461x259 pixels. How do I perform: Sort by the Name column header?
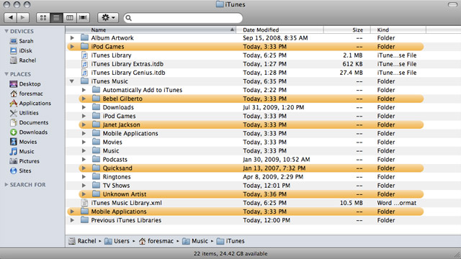point(151,29)
